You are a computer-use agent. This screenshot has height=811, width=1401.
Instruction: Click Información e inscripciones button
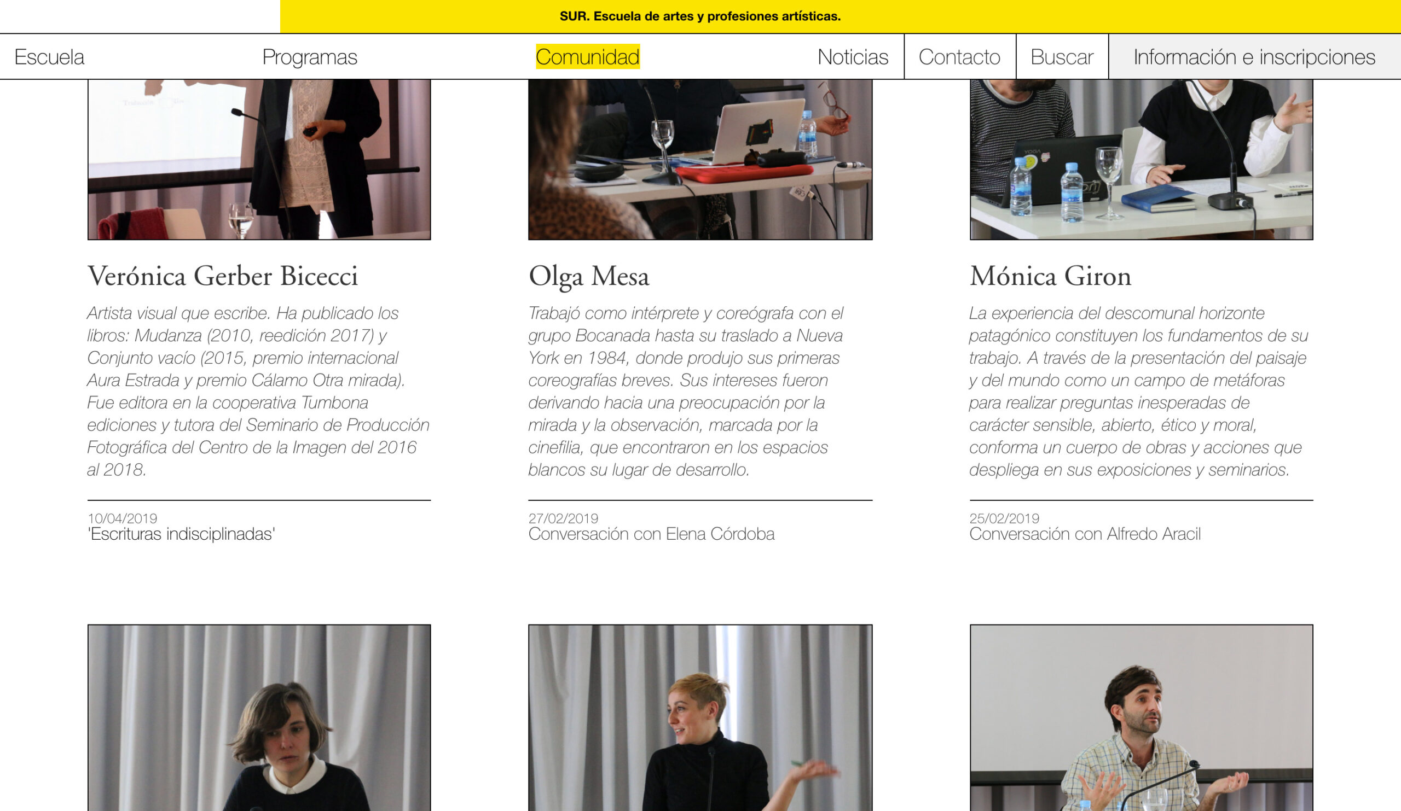[1254, 57]
